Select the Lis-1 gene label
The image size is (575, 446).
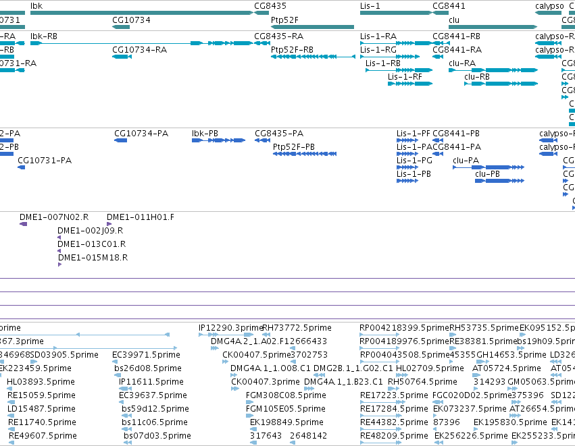[370, 6]
